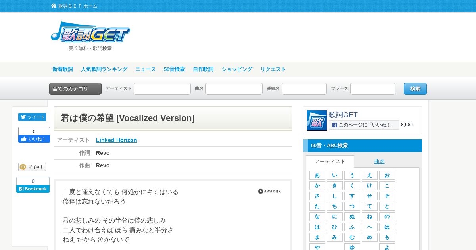Screen dimensions: 476x250
Task: Select kana ぬ button
Action: point(352,217)
